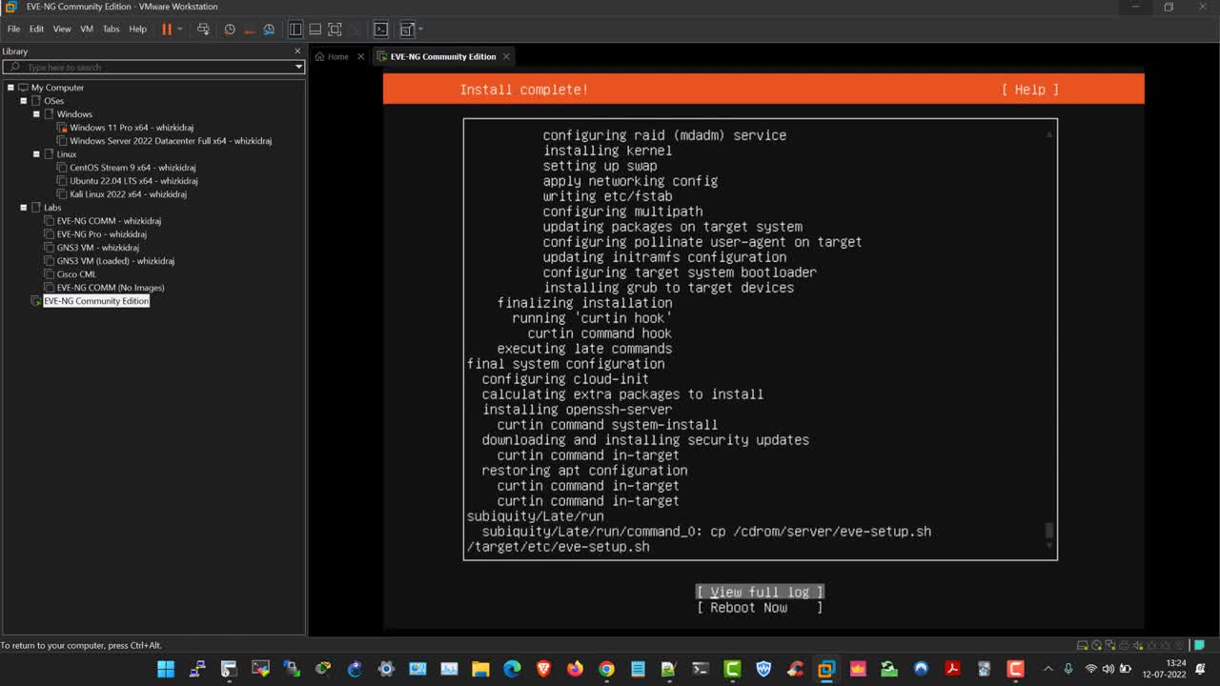Click the log scroll-up arrow

pos(1049,134)
